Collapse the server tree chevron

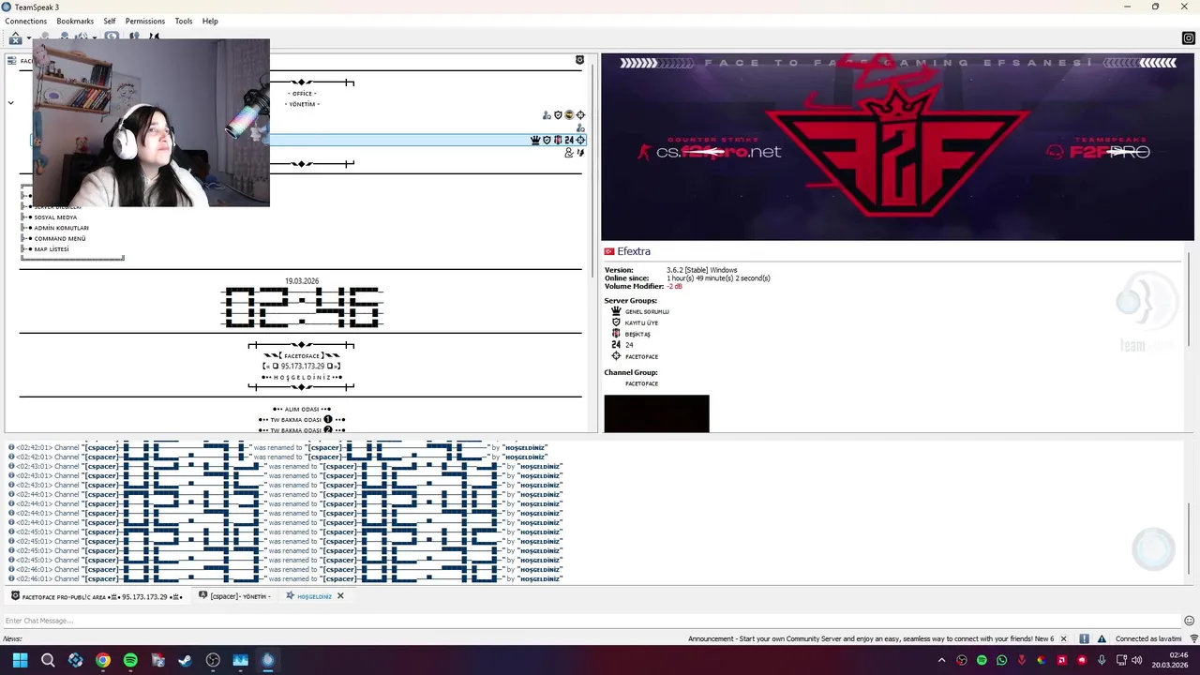pyautogui.click(x=11, y=102)
